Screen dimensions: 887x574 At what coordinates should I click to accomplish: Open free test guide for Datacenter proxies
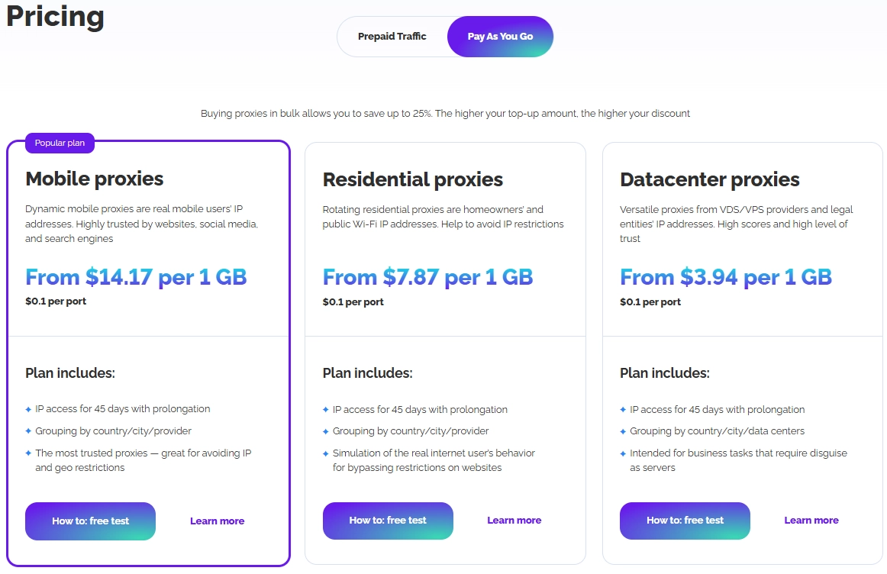pos(685,521)
